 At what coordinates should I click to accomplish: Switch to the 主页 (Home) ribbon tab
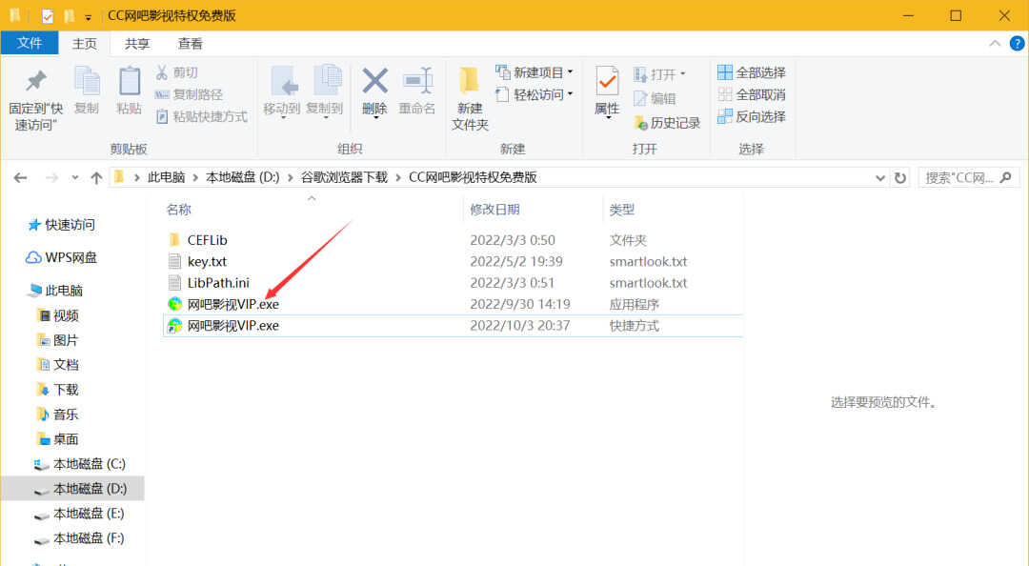point(85,43)
